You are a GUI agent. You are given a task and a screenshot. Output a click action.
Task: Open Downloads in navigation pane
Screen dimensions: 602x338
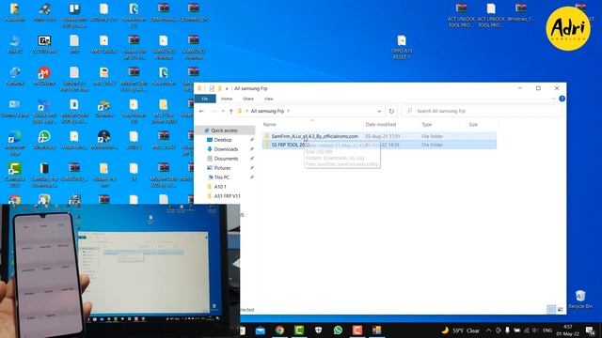tap(226, 149)
